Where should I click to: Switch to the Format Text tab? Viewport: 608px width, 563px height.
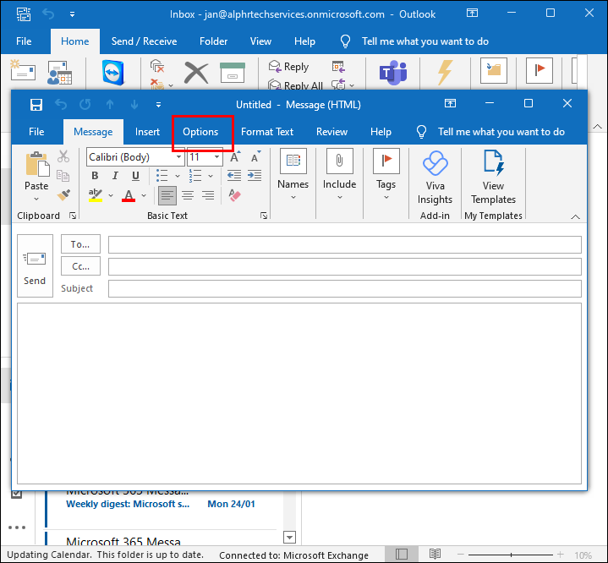coord(267,132)
